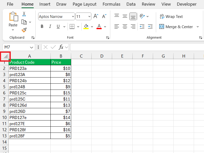The width and height of the screenshot is (204, 153).
Task: Switch to the Review tab
Action: pos(148,4)
